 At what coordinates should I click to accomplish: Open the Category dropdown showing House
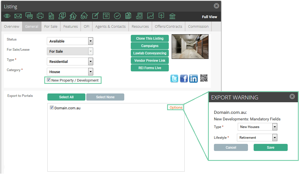click(70, 72)
